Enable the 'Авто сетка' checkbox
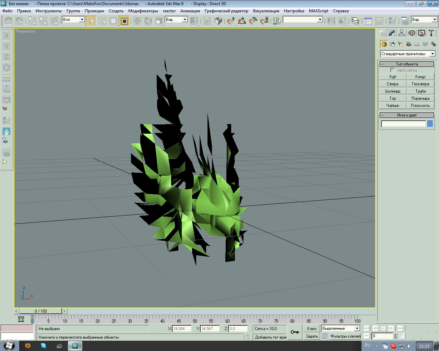Screen dimensions: 439x351 (x=392, y=70)
